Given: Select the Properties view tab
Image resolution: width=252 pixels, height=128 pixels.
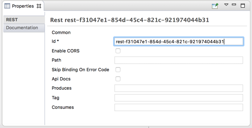Looking at the screenshot, I should (x=23, y=6).
